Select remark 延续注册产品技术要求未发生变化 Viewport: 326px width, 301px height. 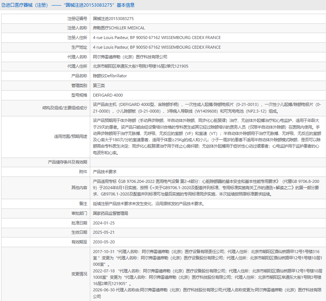[x=149, y=204]
